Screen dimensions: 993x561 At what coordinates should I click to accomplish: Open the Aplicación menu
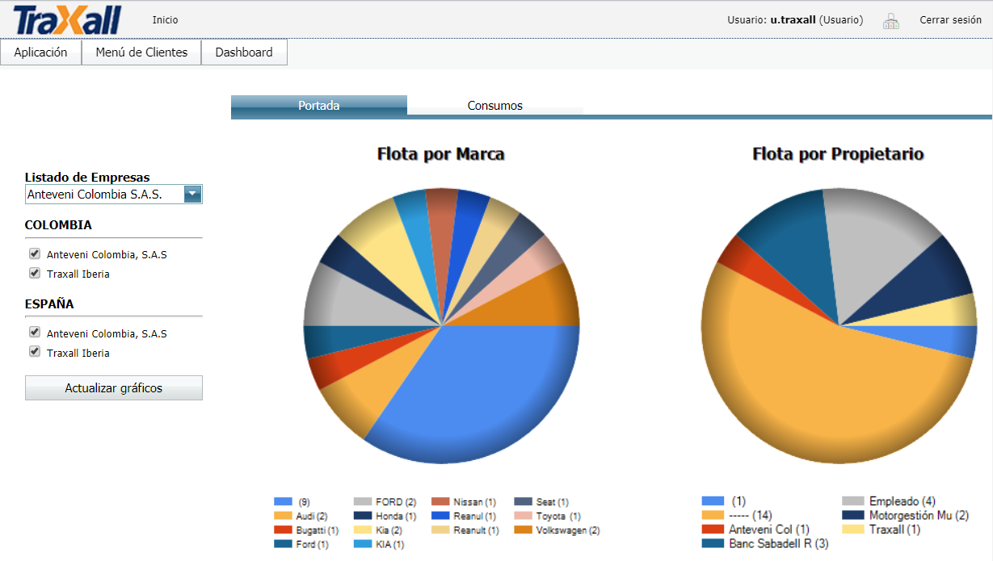pyautogui.click(x=40, y=52)
